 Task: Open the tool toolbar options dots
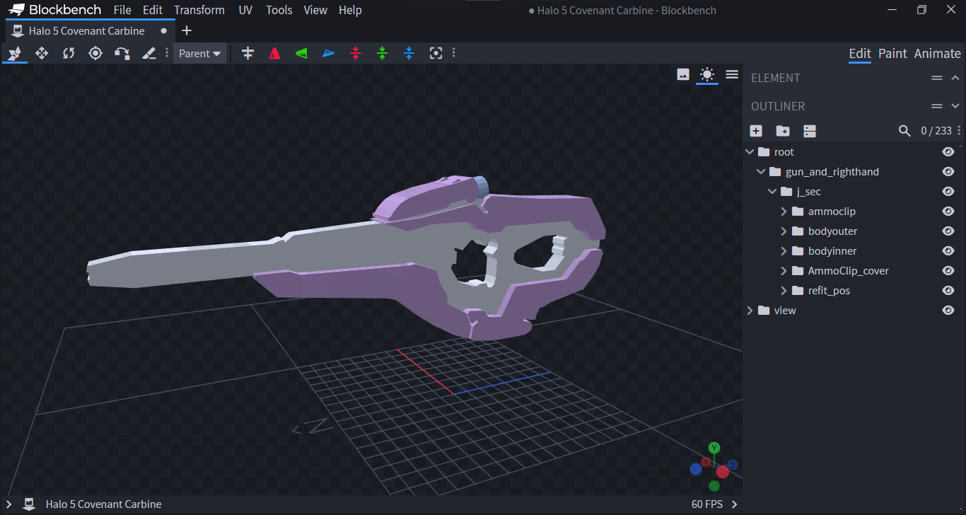pos(167,53)
